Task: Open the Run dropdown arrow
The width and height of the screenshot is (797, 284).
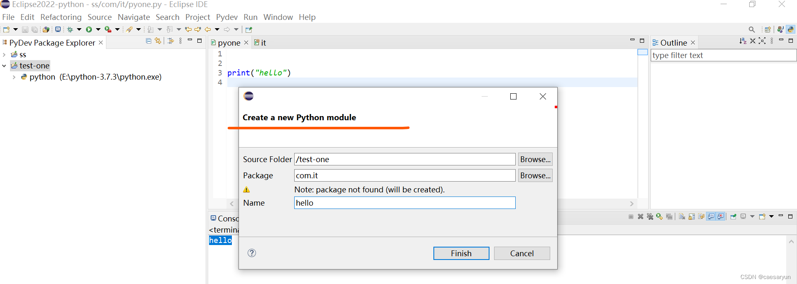Action: (x=98, y=29)
